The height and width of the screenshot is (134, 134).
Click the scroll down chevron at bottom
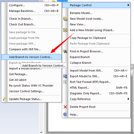41,132
